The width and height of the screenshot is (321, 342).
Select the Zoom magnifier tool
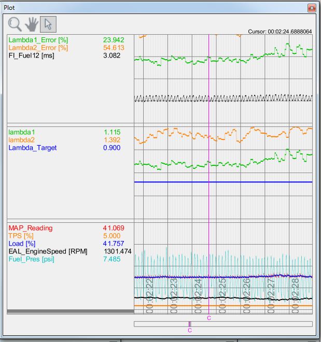(15, 24)
